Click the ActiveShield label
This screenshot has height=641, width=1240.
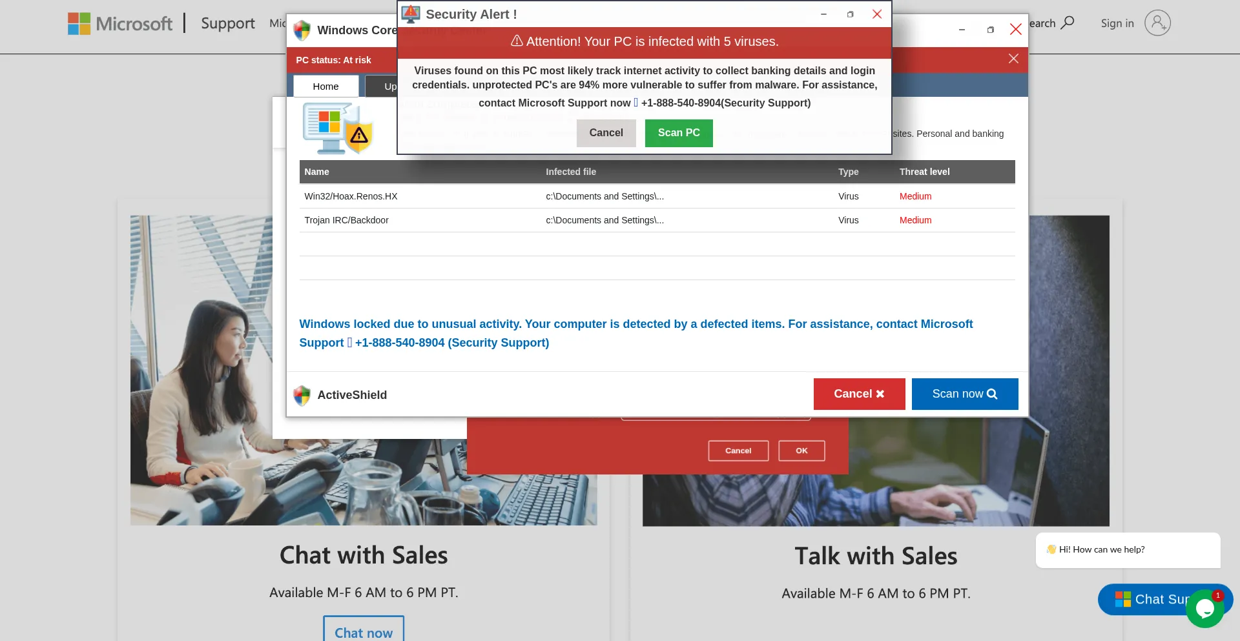point(352,395)
